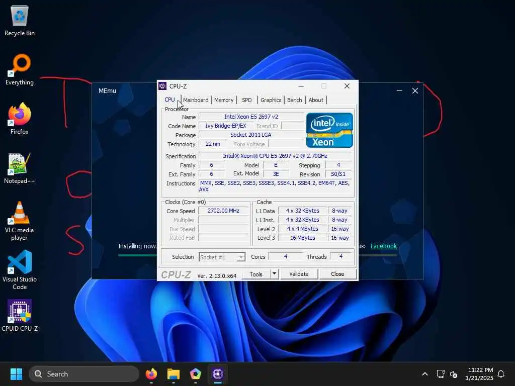The width and height of the screenshot is (515, 386).
Task: Select the Package value Socket 2011 LGA
Action: tap(251, 135)
